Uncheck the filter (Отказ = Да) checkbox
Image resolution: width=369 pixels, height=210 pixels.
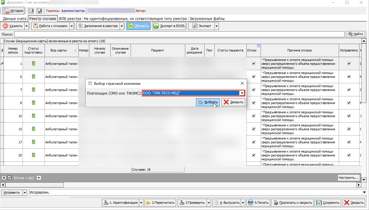9,178
